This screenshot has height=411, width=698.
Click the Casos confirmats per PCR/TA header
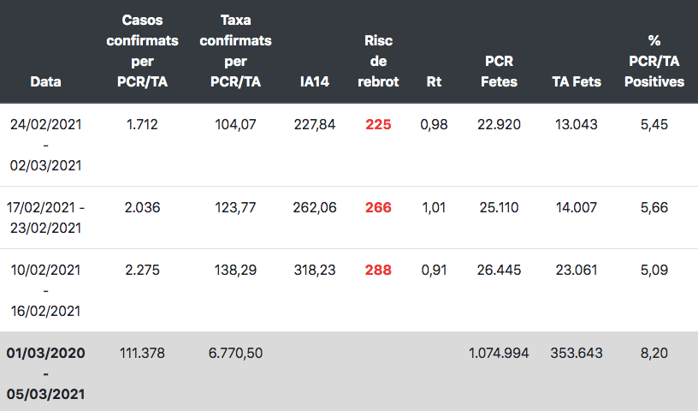(142, 51)
